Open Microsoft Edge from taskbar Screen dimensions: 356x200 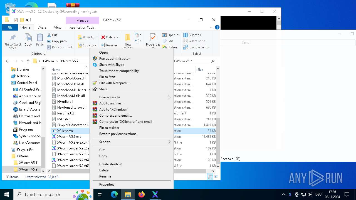[x=114, y=194]
